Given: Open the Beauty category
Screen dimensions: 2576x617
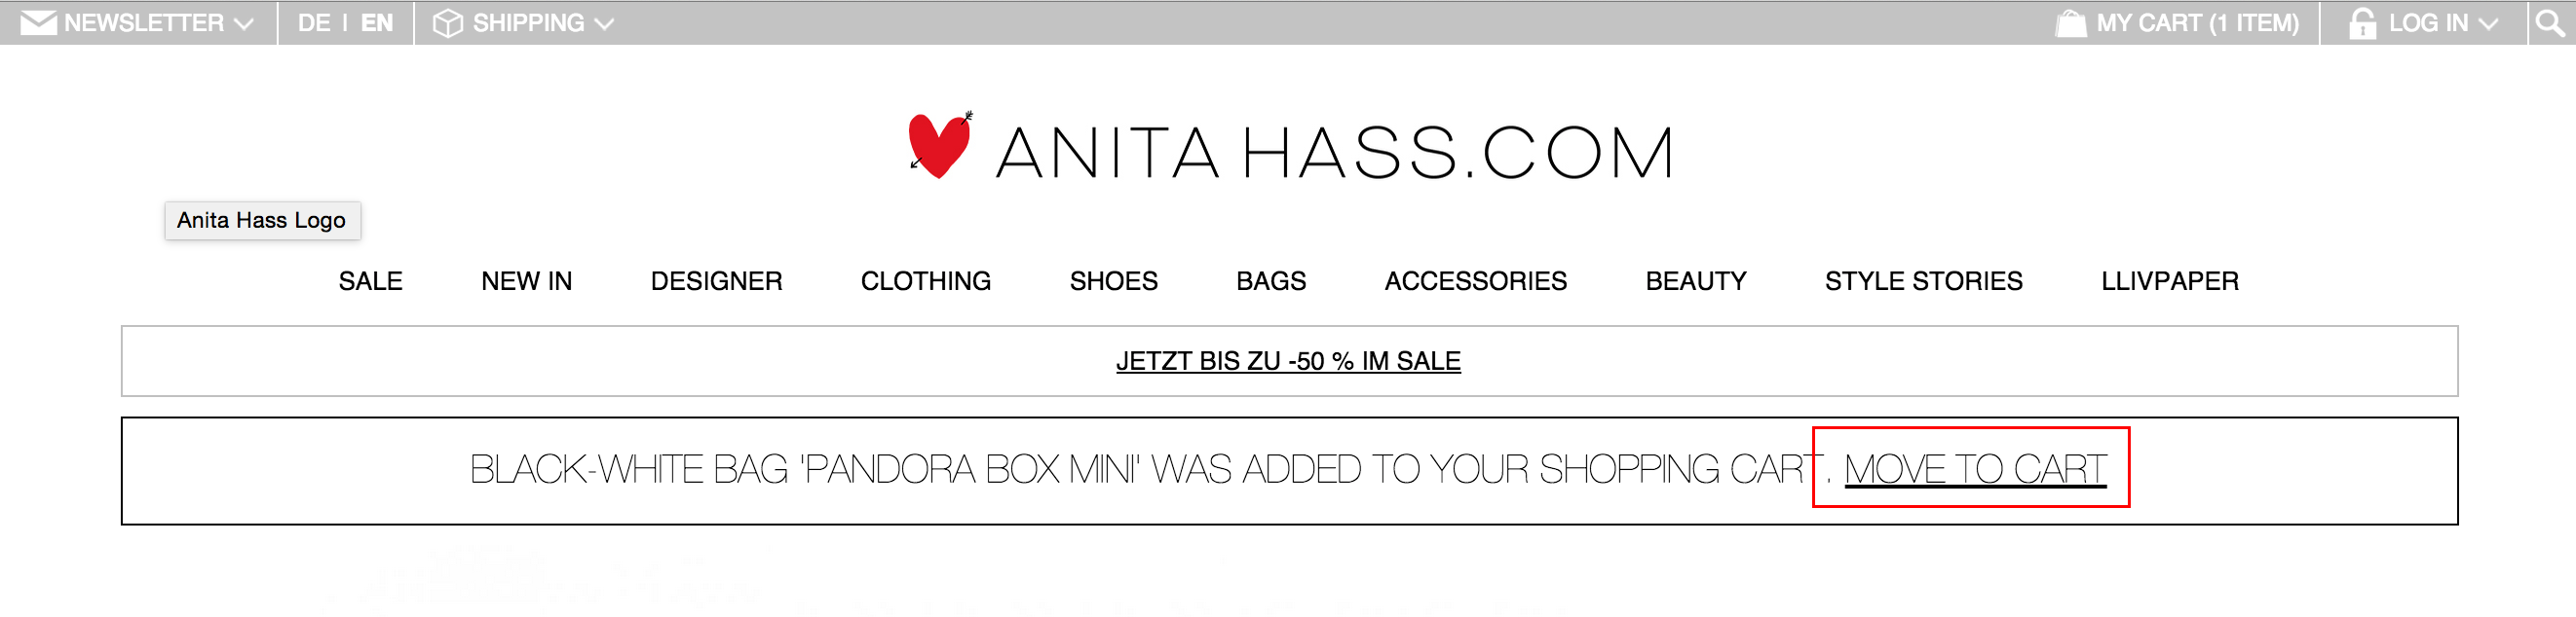Looking at the screenshot, I should [1695, 281].
